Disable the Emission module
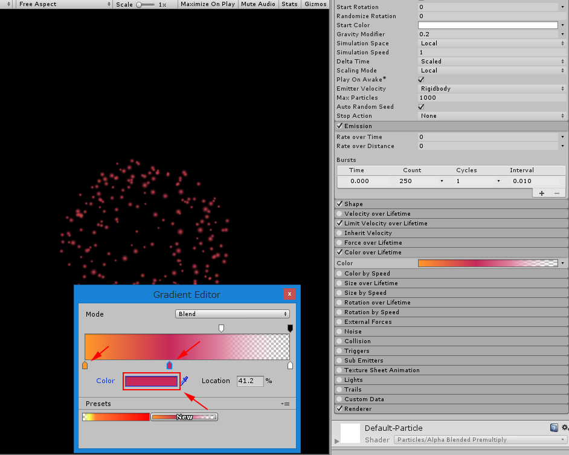Image resolution: width=569 pixels, height=455 pixels. coord(339,126)
